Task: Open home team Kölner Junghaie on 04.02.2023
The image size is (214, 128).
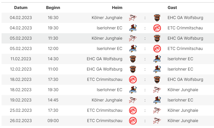Action: [x=107, y=18]
